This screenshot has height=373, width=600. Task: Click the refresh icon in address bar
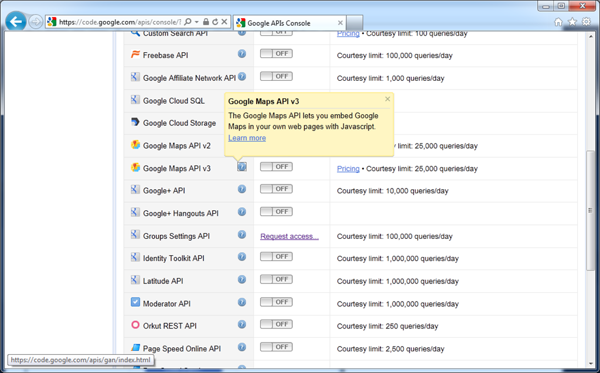215,22
